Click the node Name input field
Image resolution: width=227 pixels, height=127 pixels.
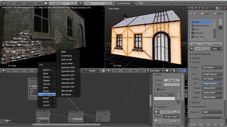click(x=172, y=80)
